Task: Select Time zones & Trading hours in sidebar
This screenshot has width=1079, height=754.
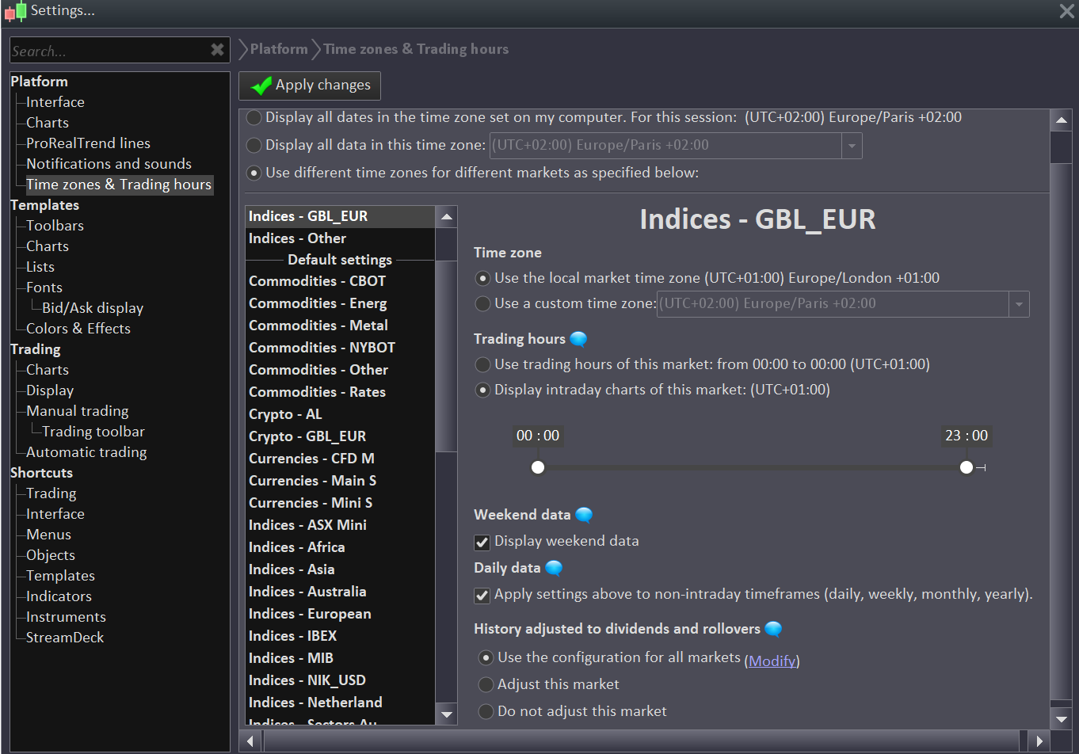Action: point(119,185)
